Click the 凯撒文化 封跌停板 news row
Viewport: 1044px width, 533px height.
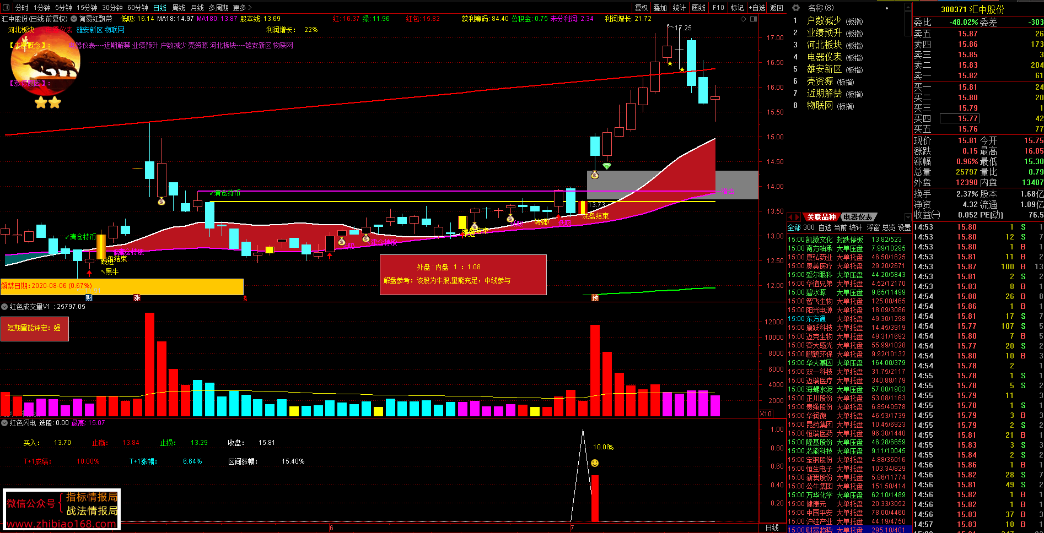coord(849,240)
